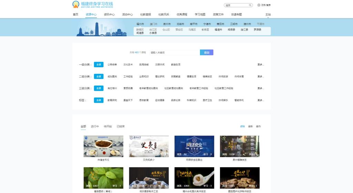Open the 艾灸知多少 course thumbnail

coord(149,146)
